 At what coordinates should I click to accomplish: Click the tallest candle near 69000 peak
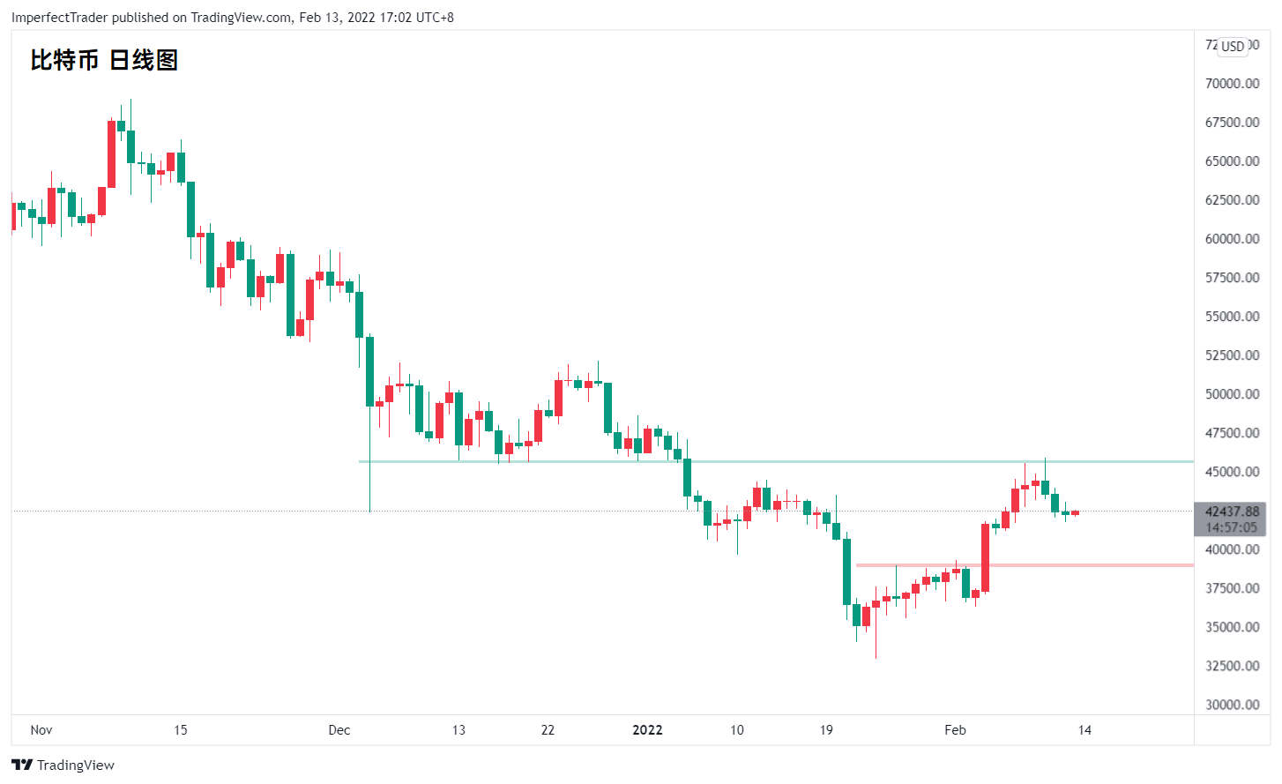tap(130, 146)
